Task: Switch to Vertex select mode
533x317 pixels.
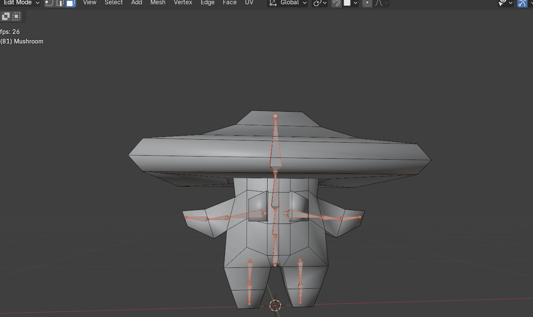Action: point(50,3)
